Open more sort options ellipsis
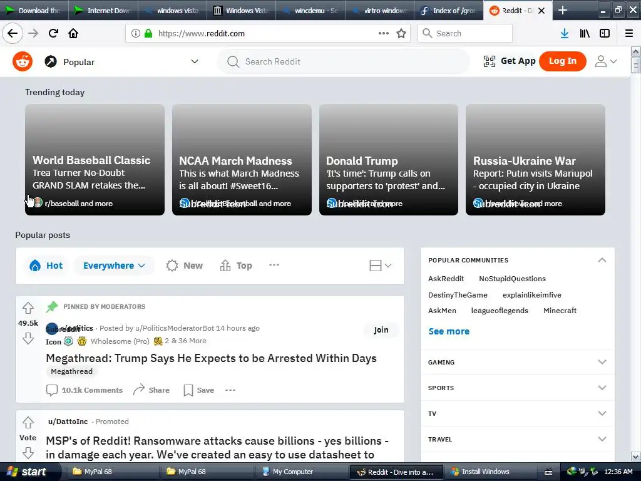641x481 pixels. 274,265
